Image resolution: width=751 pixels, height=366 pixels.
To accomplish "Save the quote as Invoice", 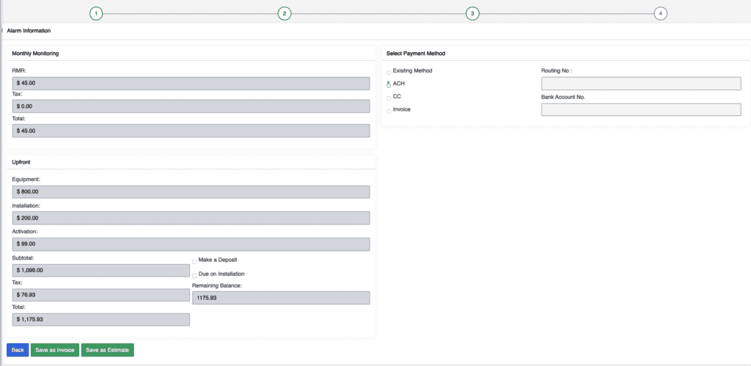I will [54, 350].
